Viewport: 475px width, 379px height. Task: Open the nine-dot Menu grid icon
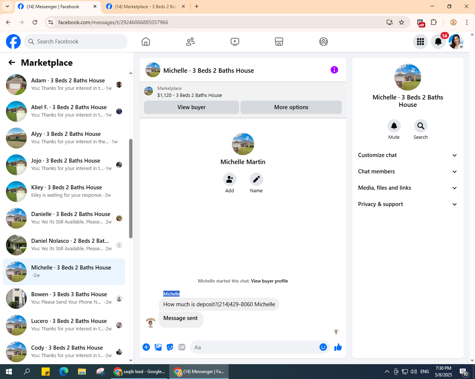click(420, 42)
